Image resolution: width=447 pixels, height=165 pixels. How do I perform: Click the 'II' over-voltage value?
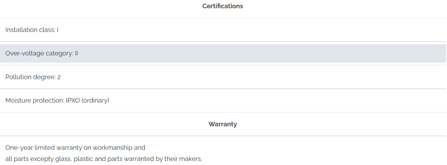(x=76, y=53)
